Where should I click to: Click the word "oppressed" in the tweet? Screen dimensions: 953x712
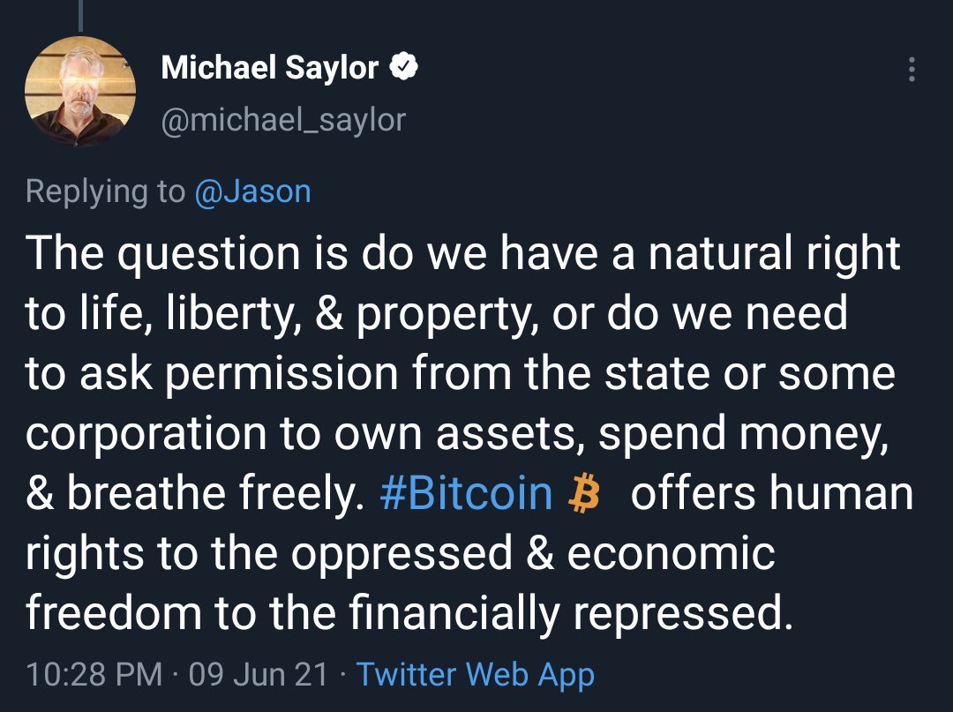click(x=401, y=553)
